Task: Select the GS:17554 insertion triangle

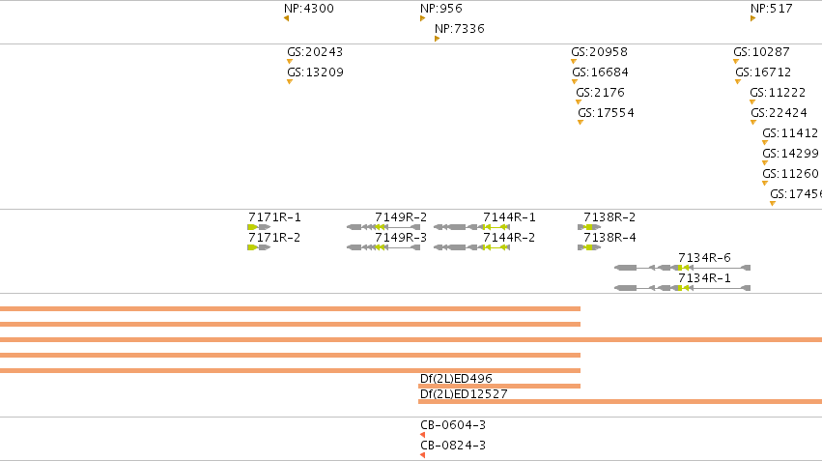Action: (581, 123)
